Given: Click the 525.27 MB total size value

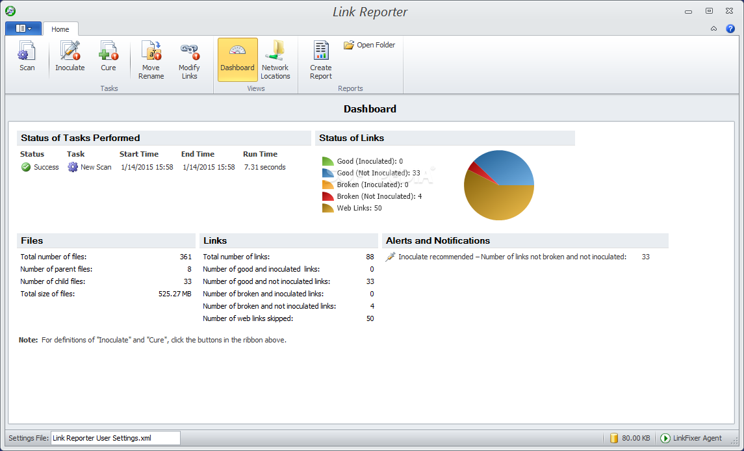Looking at the screenshot, I should (175, 294).
